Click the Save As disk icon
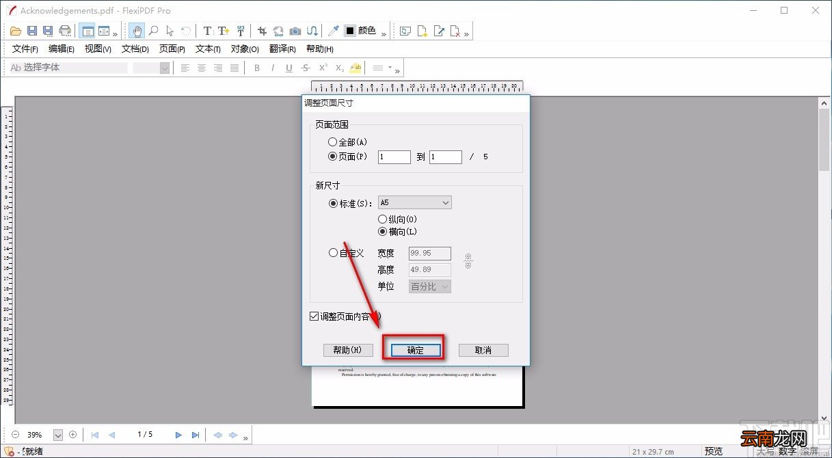The height and width of the screenshot is (458, 832). point(48,31)
